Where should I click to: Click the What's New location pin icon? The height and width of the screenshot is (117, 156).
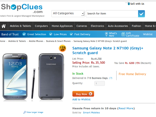(x=106, y=34)
